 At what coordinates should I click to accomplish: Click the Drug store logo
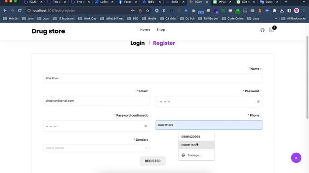tap(48, 31)
